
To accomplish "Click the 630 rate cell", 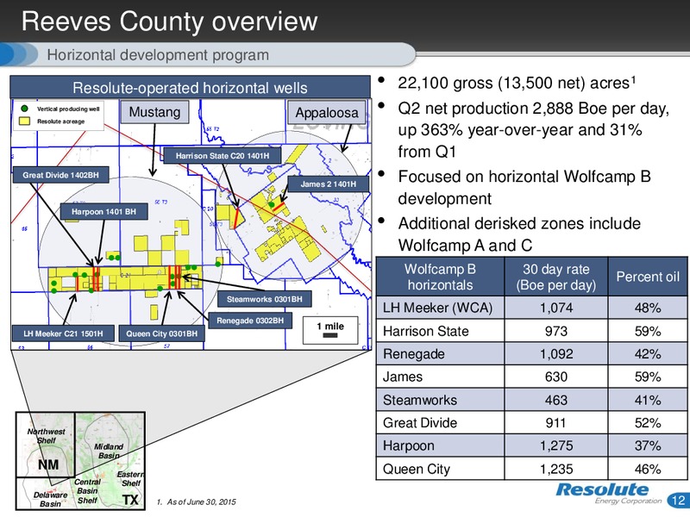I will click(x=556, y=377).
